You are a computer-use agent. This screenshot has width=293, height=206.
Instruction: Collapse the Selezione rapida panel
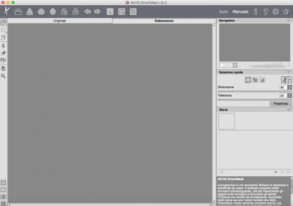click(289, 72)
